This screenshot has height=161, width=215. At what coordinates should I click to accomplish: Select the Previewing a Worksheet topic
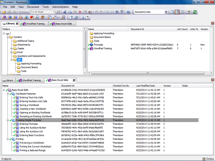point(32,143)
